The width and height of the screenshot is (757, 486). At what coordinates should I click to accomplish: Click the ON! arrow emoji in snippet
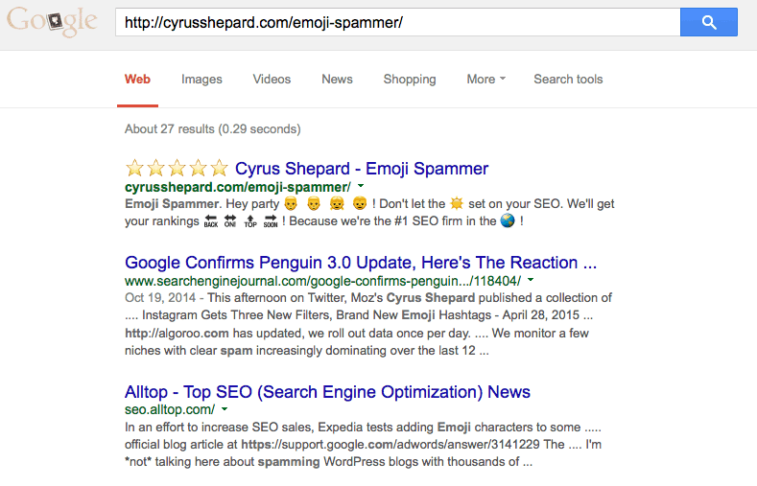tap(230, 221)
